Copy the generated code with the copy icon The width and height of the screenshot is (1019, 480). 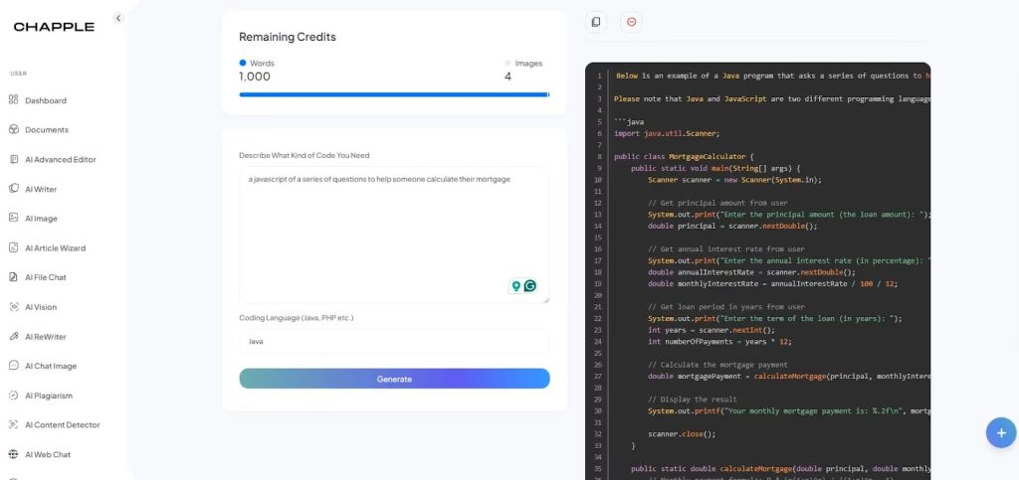pos(596,22)
